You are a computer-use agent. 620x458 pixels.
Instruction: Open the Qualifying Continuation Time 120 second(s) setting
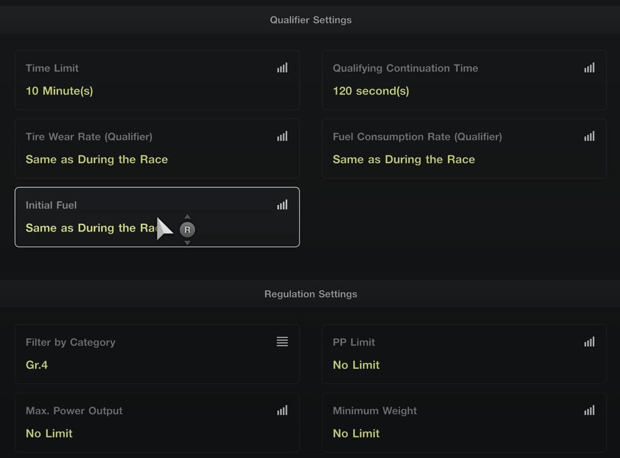click(x=464, y=80)
